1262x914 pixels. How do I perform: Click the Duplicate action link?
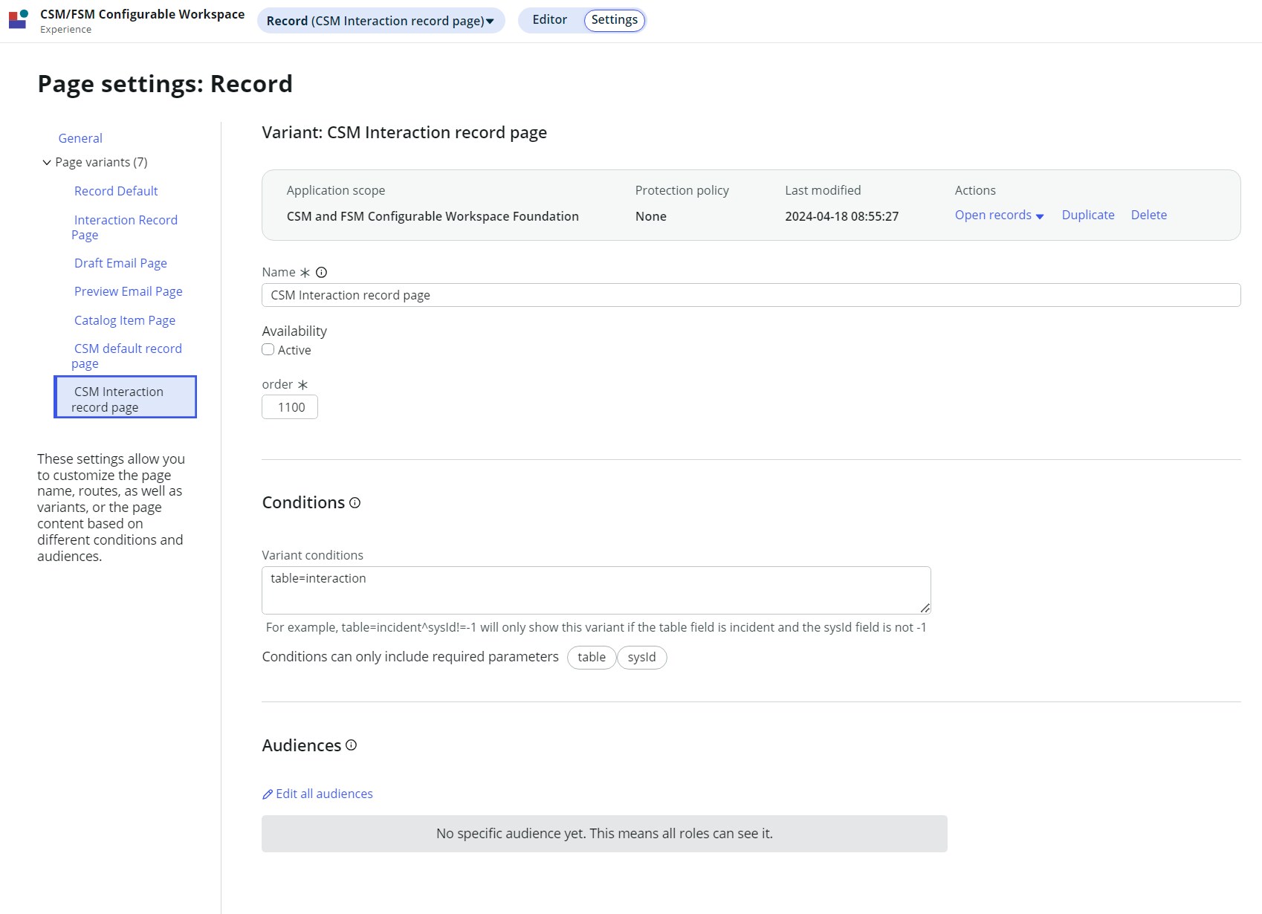coord(1088,215)
